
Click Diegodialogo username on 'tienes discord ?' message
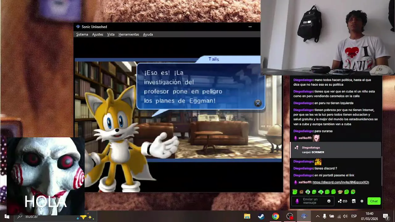coord(303,168)
